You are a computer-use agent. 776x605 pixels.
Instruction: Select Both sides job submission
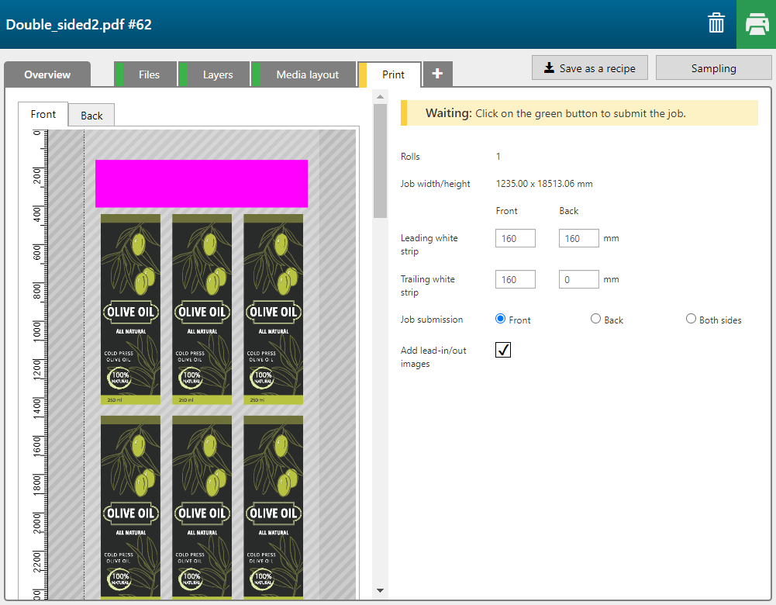[x=691, y=319]
